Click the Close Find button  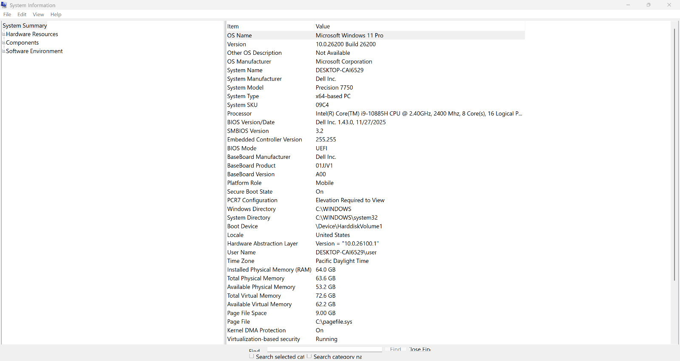point(420,349)
